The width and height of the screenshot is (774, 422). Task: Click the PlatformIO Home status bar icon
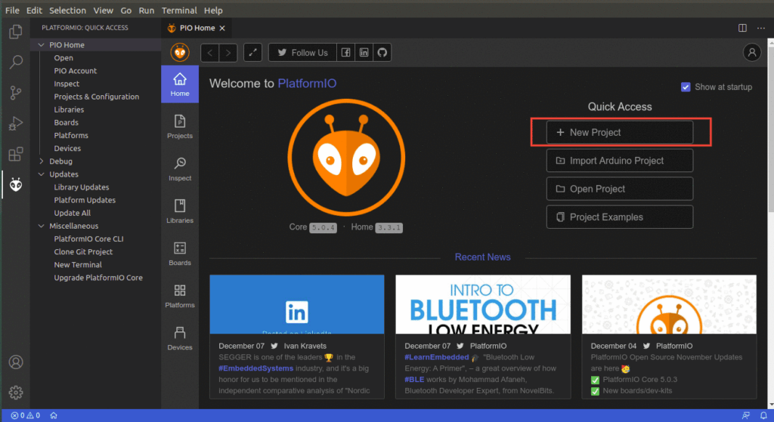54,416
